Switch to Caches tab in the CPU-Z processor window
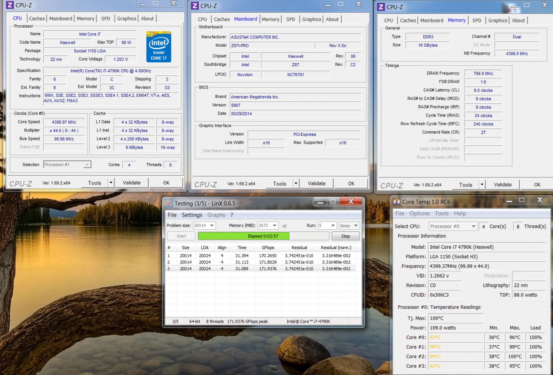The image size is (553, 375). click(37, 19)
